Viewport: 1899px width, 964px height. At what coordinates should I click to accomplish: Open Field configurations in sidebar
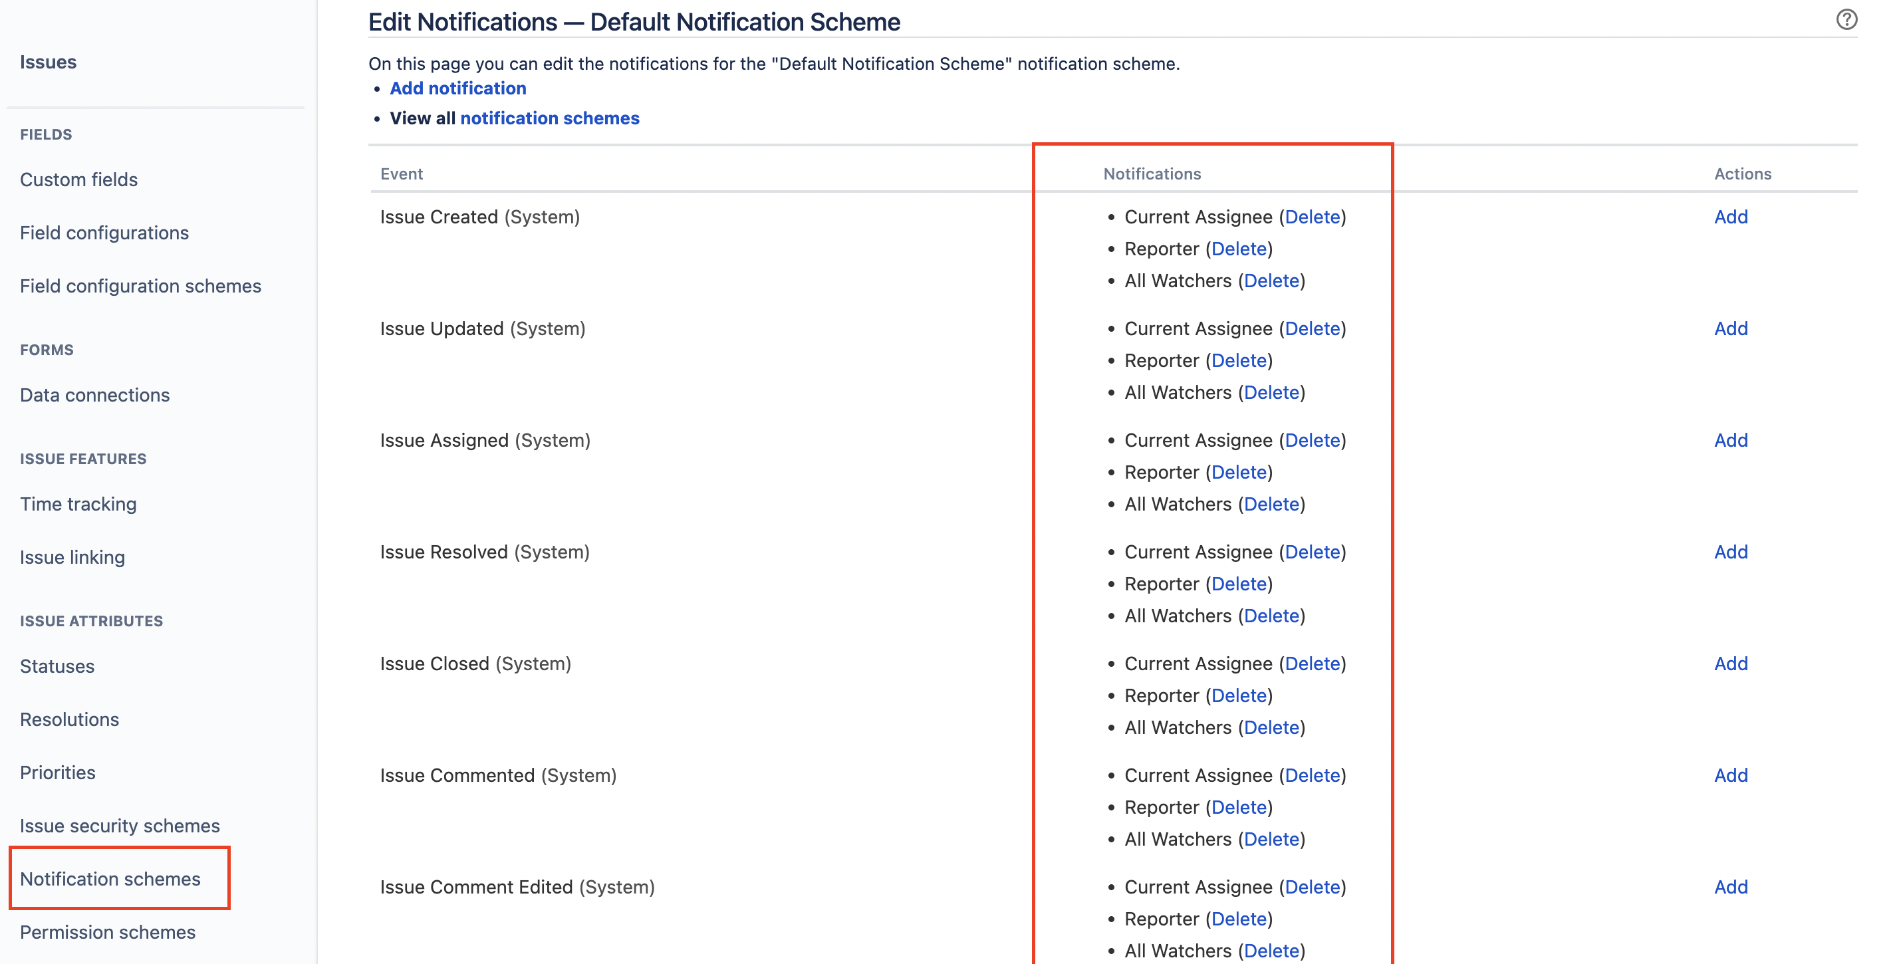tap(104, 233)
